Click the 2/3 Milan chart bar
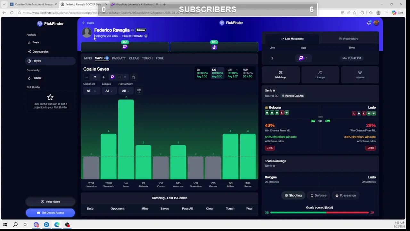The height and width of the screenshot is (231, 410). click(230, 157)
